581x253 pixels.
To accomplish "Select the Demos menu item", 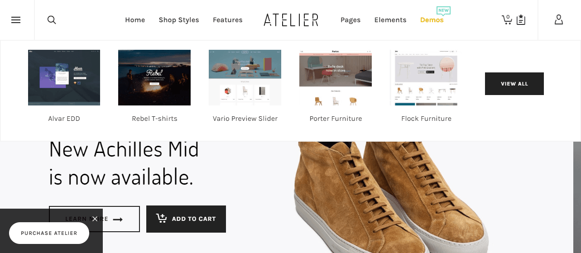I will [x=432, y=20].
